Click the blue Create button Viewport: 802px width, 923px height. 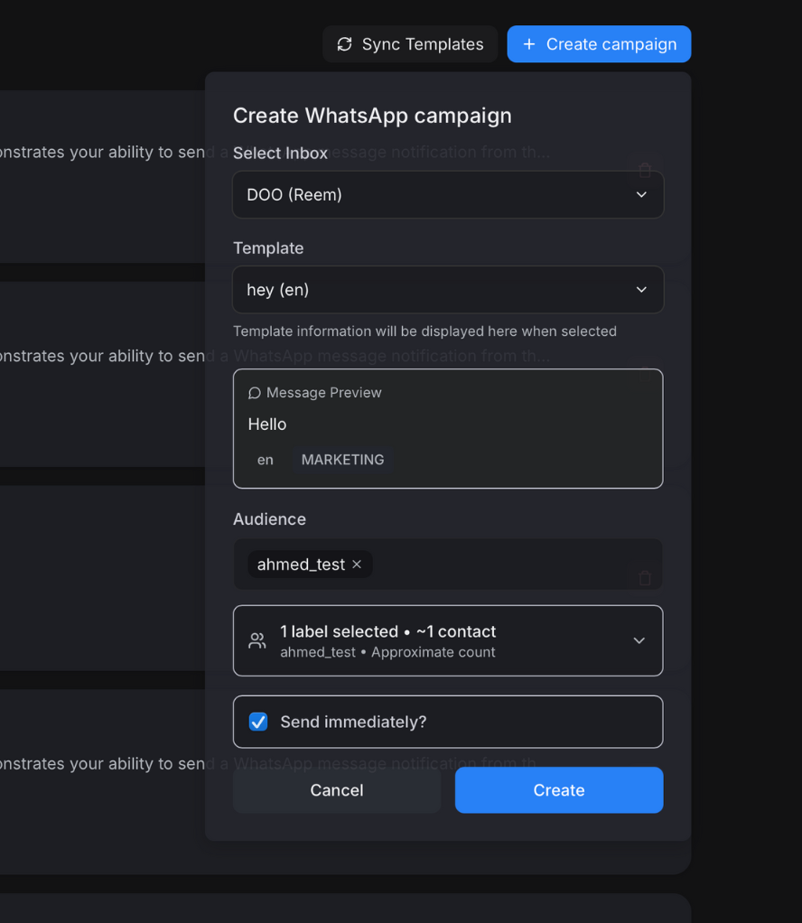pos(559,790)
